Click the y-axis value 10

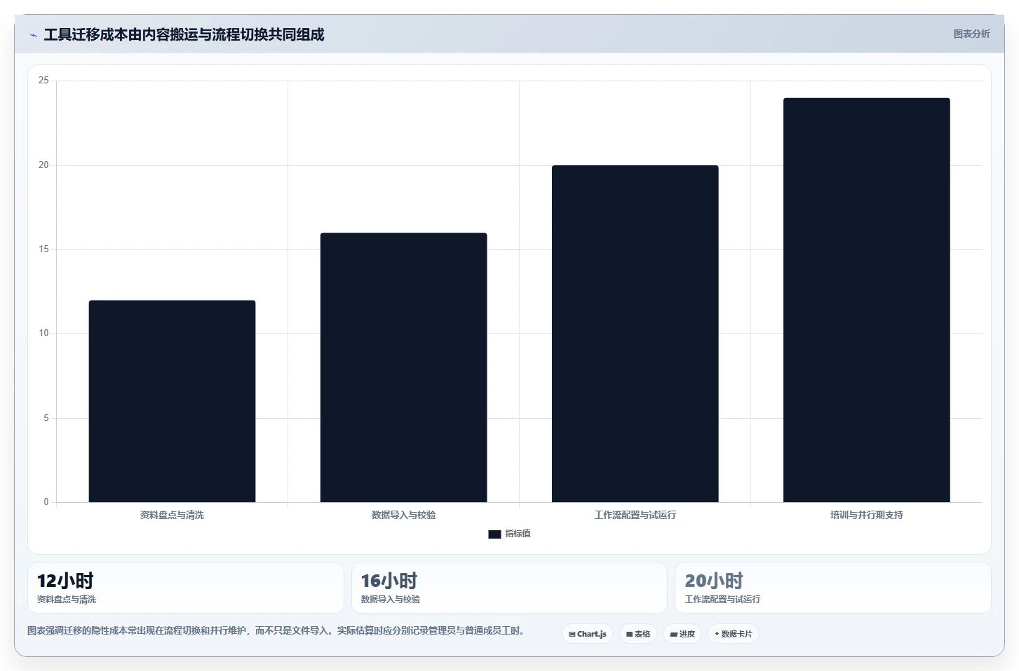[43, 333]
